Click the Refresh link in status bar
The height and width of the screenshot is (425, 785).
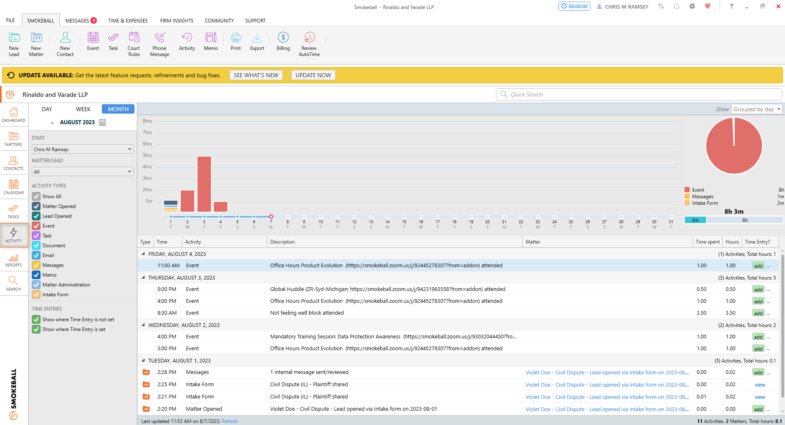pyautogui.click(x=230, y=421)
